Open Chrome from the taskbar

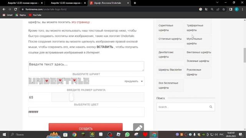[74, 135]
